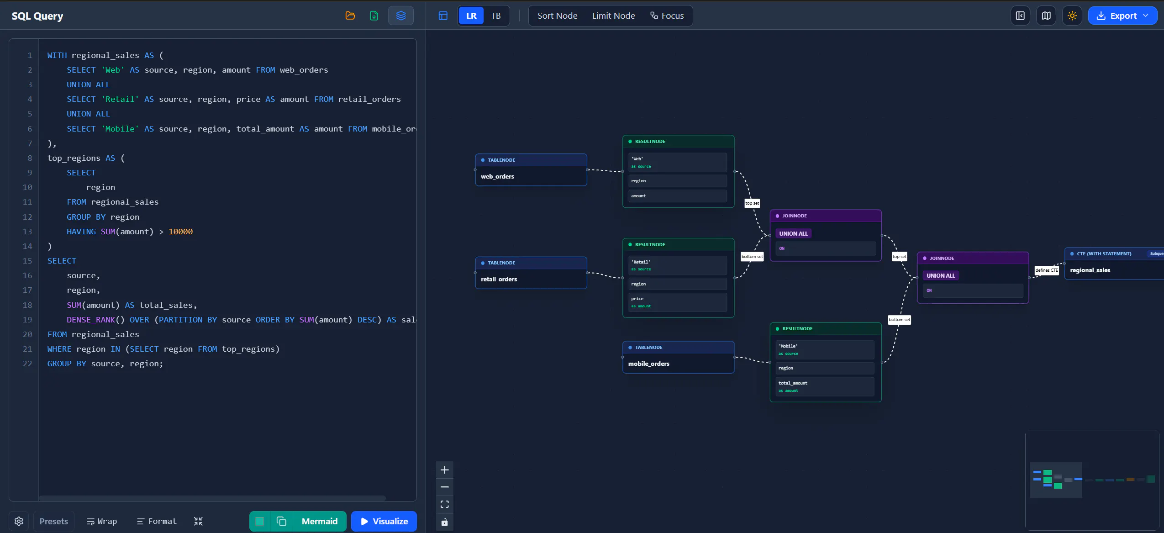Fit diagram to view

pos(445,504)
